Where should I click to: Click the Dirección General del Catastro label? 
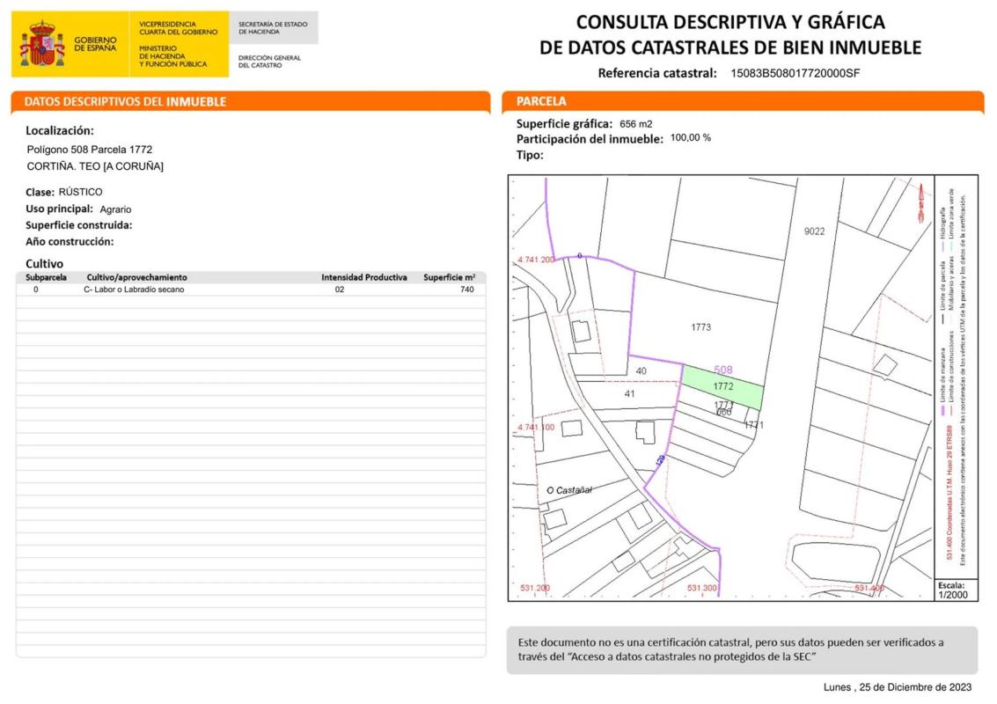(269, 62)
